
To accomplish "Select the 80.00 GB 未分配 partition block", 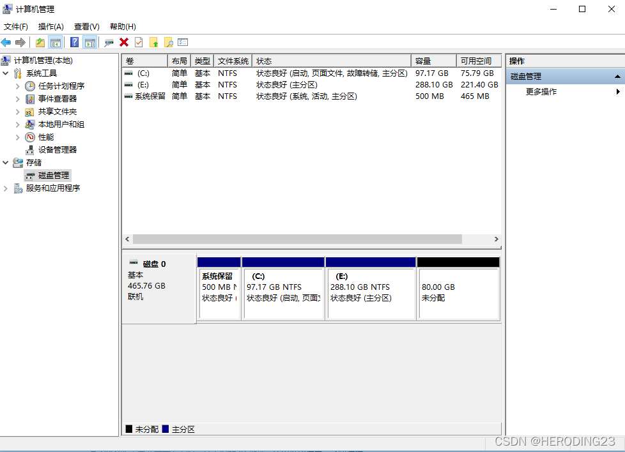I will (x=458, y=293).
